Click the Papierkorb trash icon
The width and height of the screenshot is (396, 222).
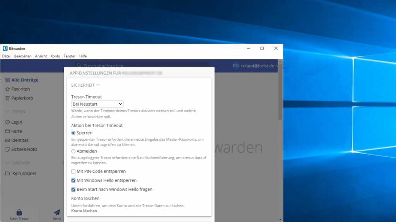click(8, 98)
